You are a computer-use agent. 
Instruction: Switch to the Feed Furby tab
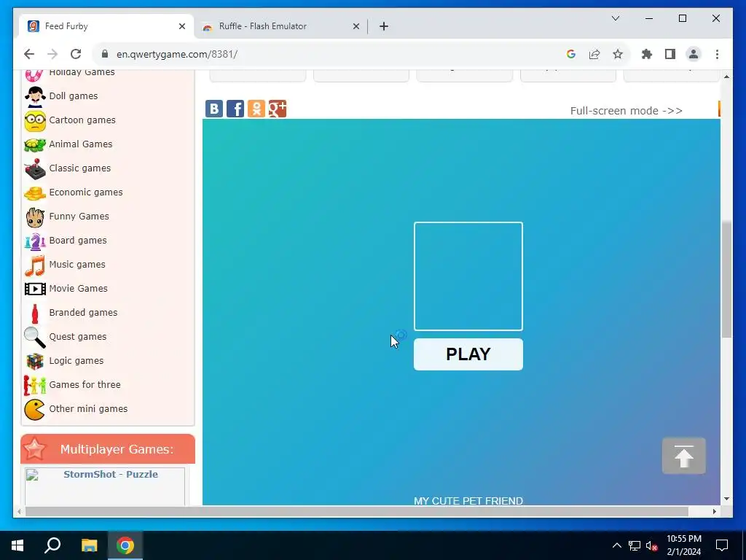(106, 26)
